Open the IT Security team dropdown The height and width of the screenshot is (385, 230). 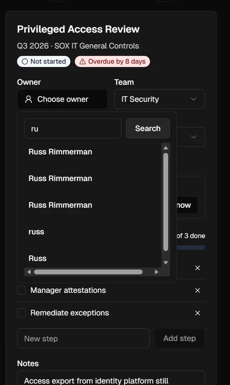coord(160,99)
